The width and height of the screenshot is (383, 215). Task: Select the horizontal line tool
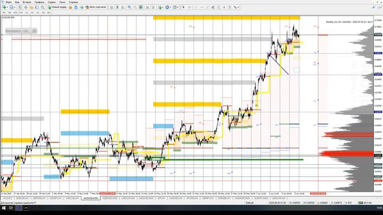click(202, 7)
